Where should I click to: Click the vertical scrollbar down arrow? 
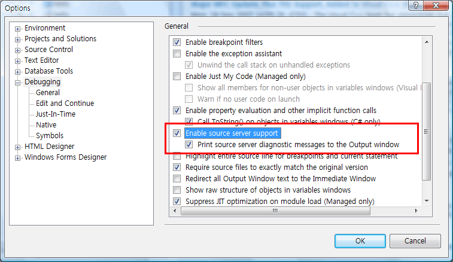click(x=427, y=200)
